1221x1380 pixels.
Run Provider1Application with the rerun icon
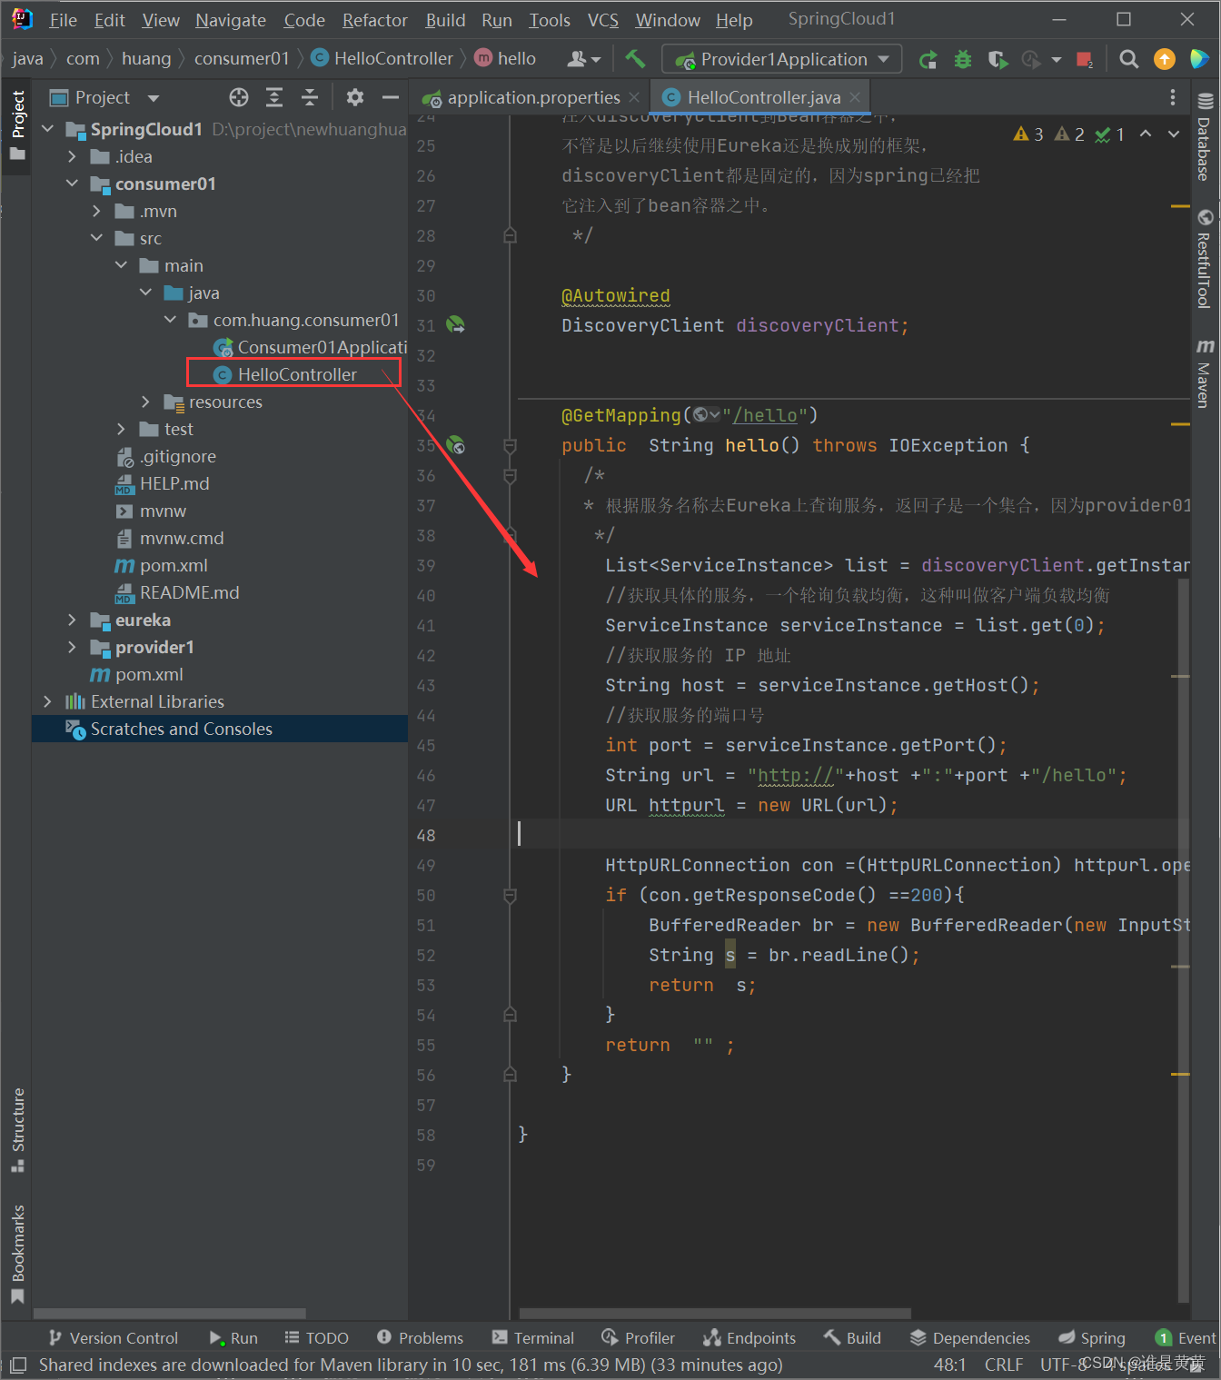[928, 59]
